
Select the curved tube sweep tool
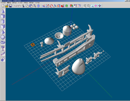point(3,53)
